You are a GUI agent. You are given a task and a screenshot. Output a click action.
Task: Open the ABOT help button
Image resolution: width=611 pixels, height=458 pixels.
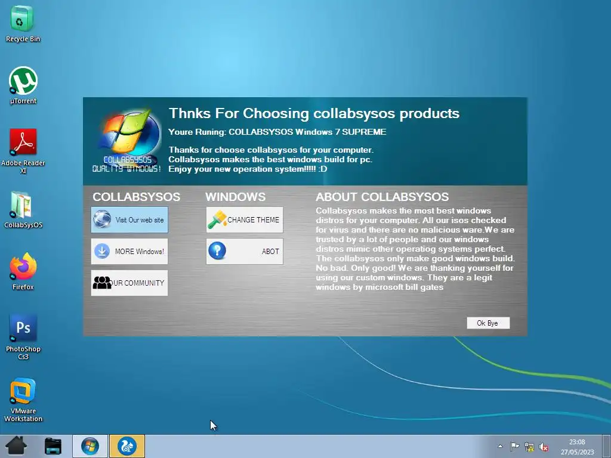pos(244,251)
